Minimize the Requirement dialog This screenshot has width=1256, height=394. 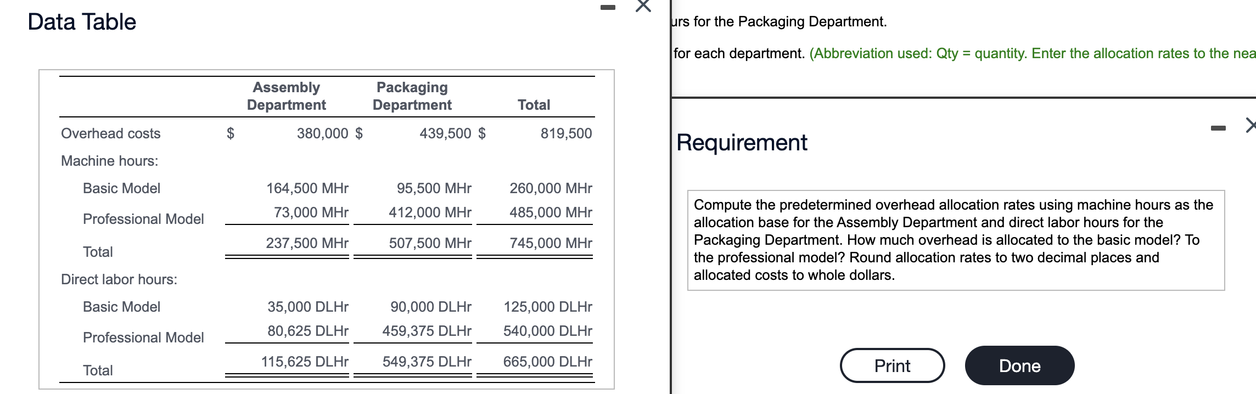[x=1218, y=128]
